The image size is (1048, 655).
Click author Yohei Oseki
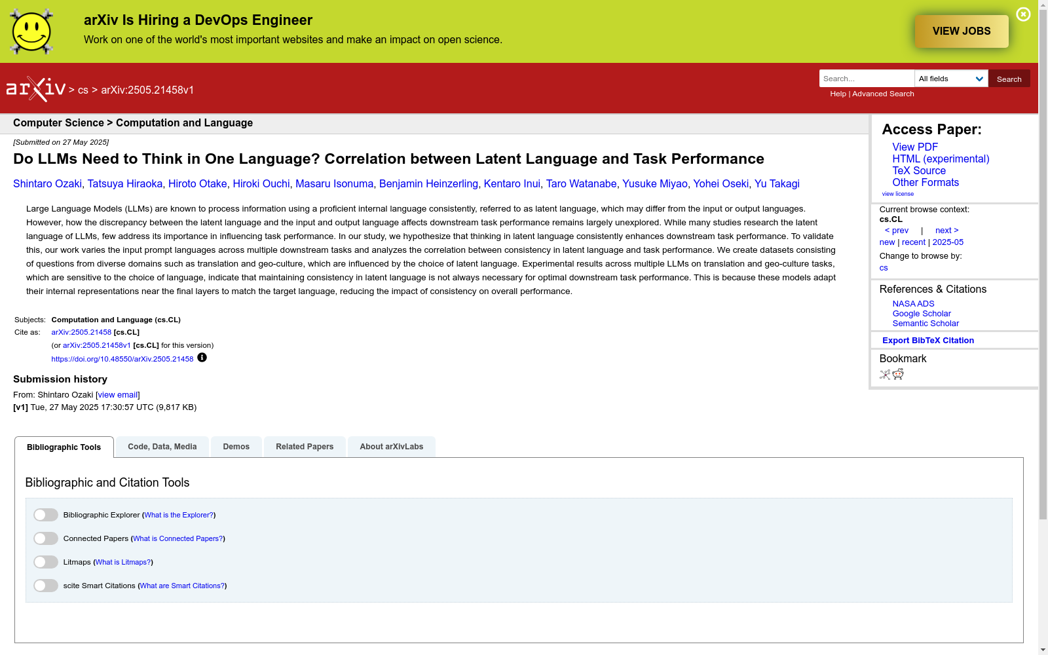(721, 184)
